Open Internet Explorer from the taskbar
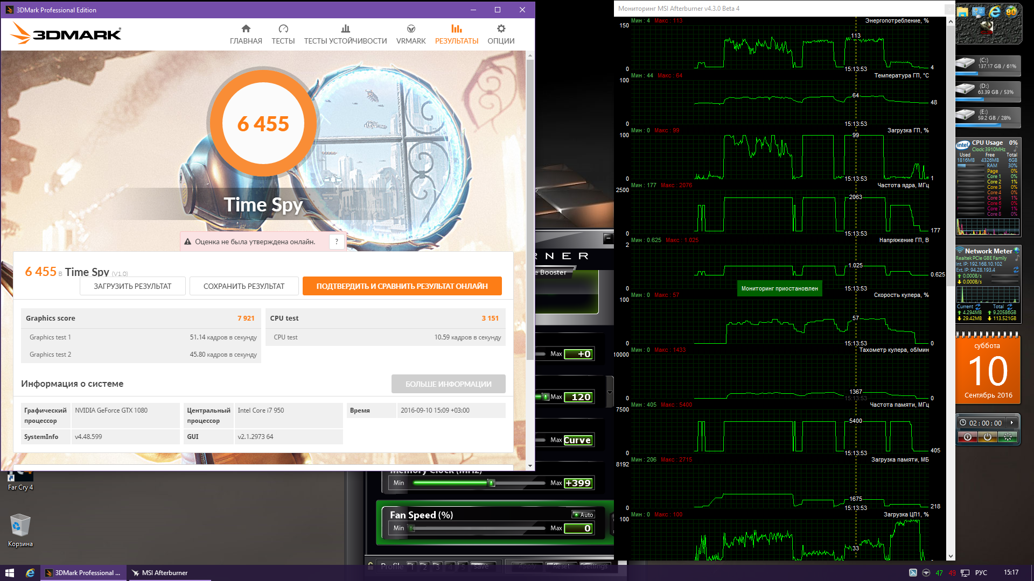Screen dimensions: 1034x581 (30, 573)
